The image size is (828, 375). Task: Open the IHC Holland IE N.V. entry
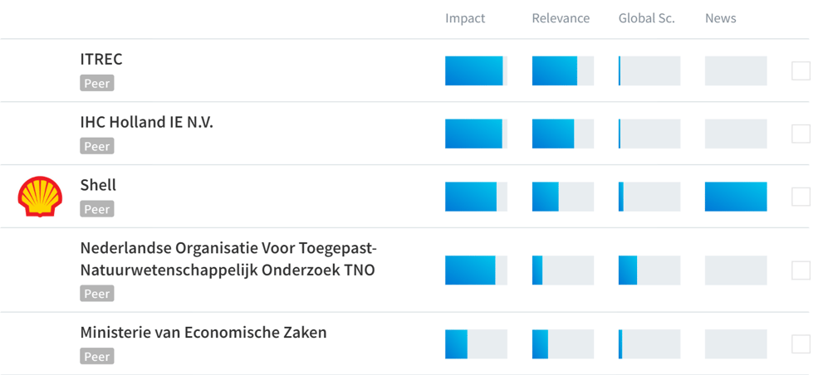coord(146,123)
